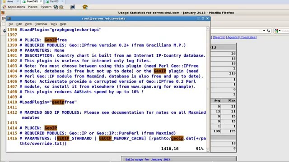Open the terminal View menu
Image resolution: width=289 pixels, height=162 pixels.
click(28, 24)
